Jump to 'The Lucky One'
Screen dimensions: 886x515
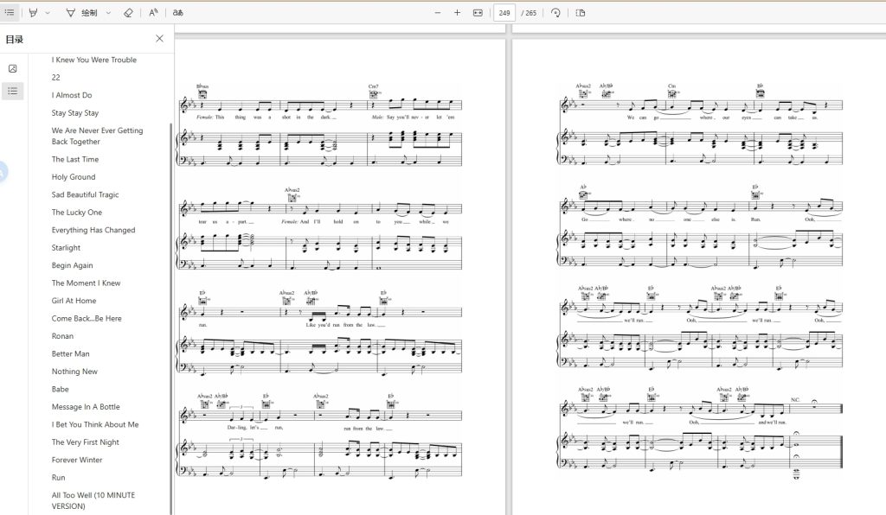(77, 212)
